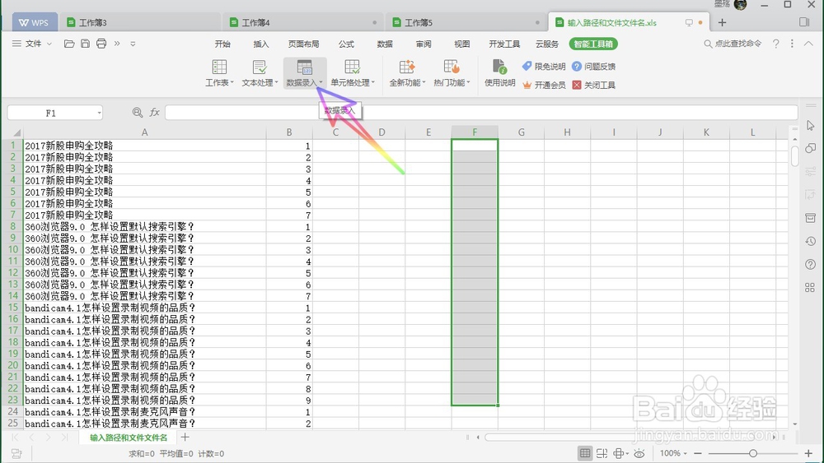
Task: Expand the Name Box dropdown arrow
Action: (x=99, y=113)
